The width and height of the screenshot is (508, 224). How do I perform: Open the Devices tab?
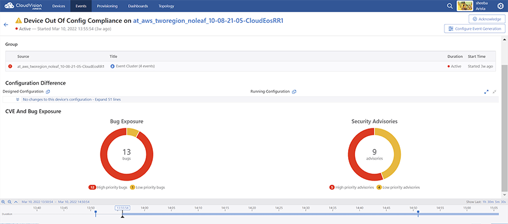pos(59,6)
